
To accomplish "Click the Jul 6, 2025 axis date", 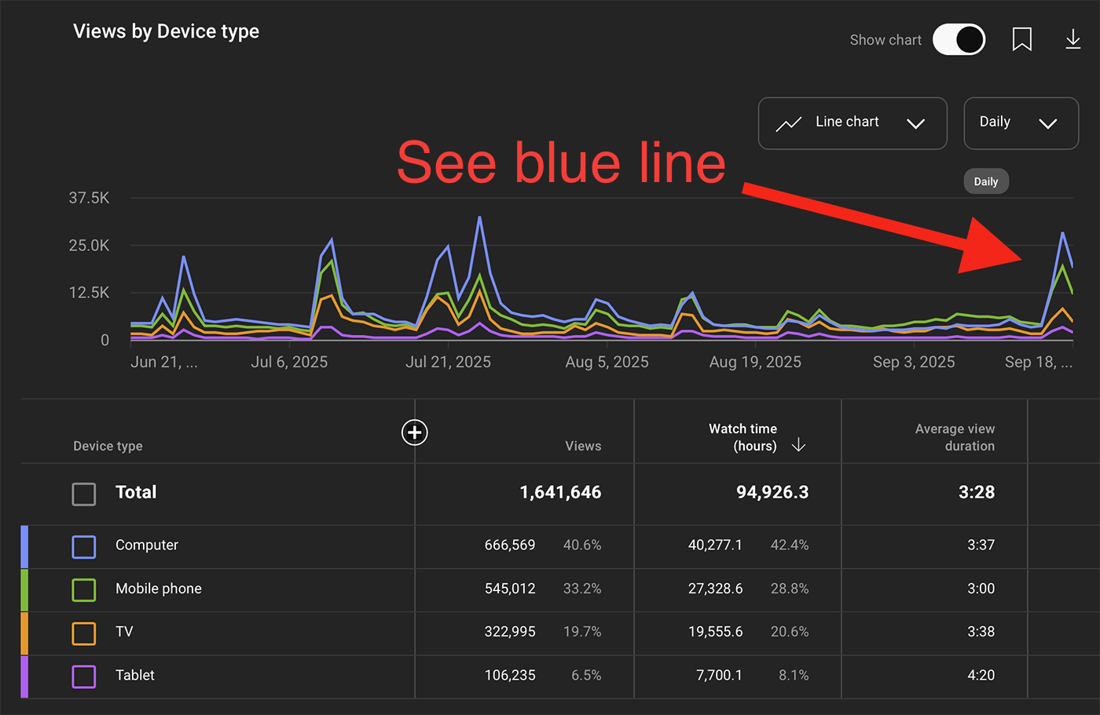I will pos(289,362).
